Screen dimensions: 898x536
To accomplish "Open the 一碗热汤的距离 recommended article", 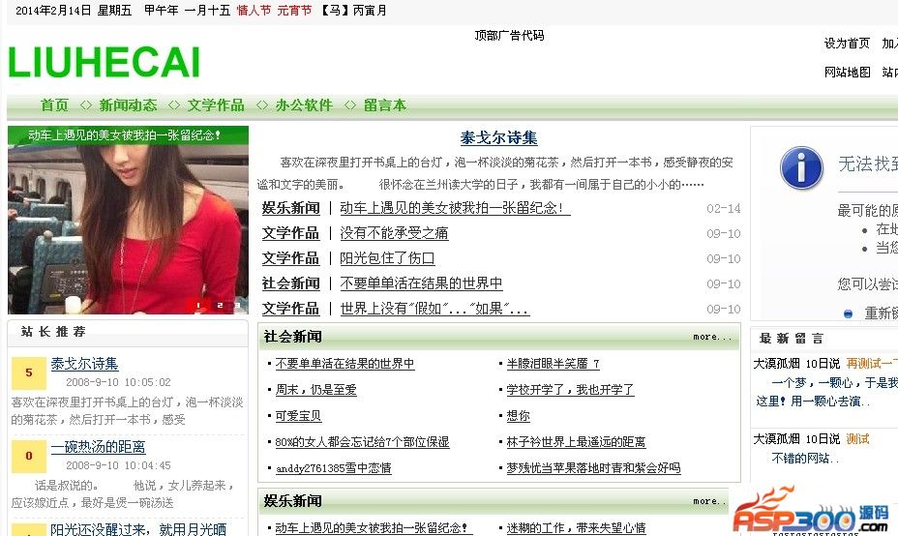I will click(x=98, y=447).
